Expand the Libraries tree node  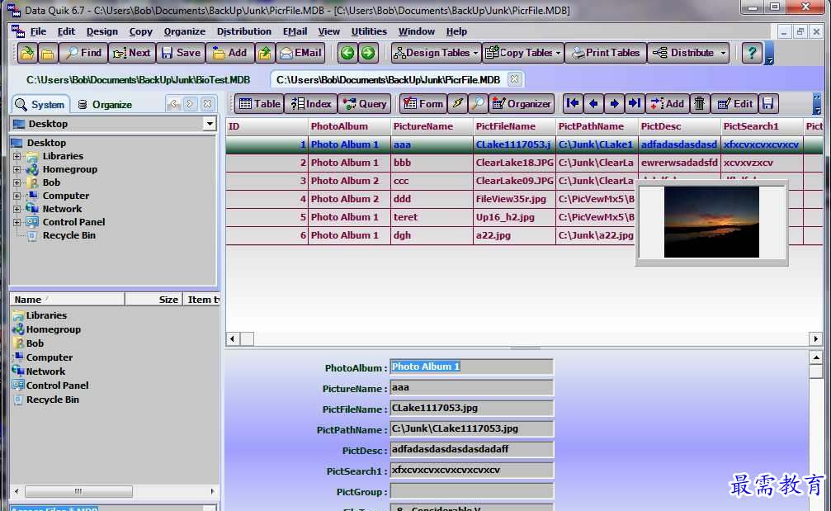(17, 156)
